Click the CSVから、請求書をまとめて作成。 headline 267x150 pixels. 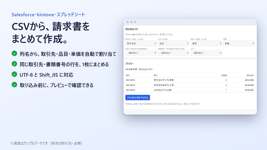coord(51,33)
